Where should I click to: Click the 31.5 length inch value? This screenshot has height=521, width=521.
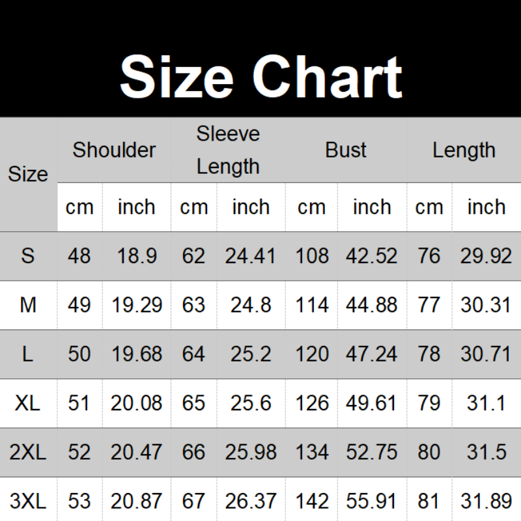point(486,452)
